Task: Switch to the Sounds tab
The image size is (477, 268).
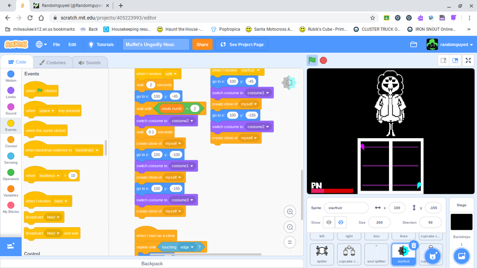Action: pos(90,62)
